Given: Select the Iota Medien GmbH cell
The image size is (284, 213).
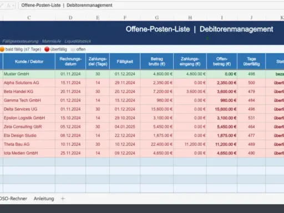Looking at the screenshot, I should [29, 153].
